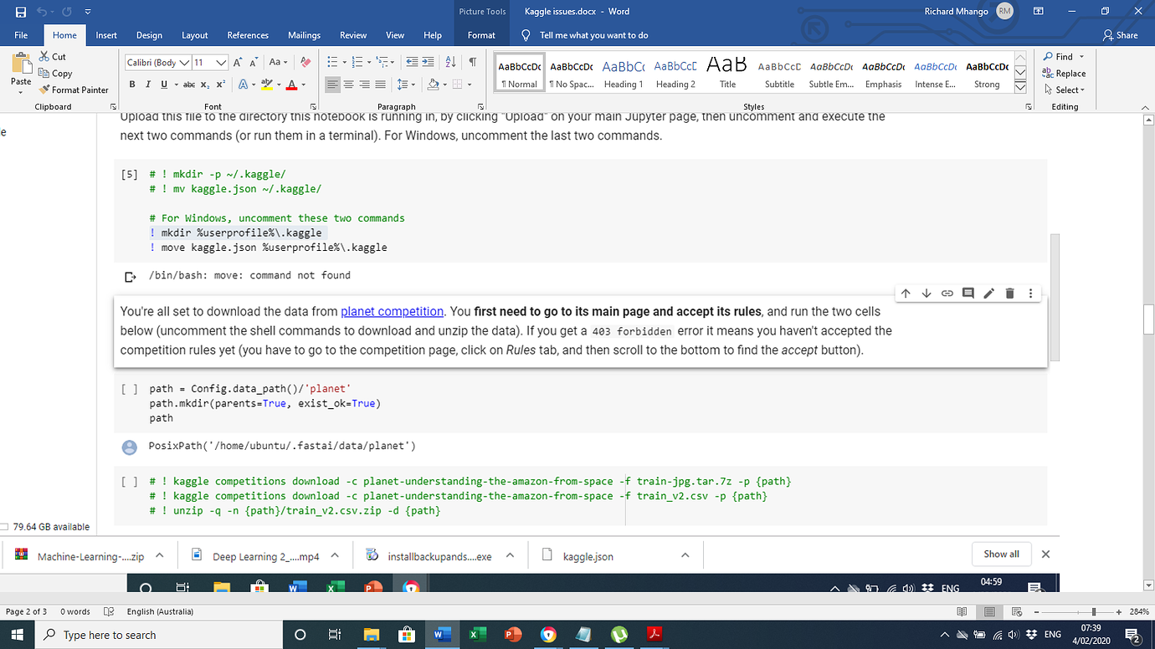Open the Line and Paragraph Spacing dropdown
Viewport: 1155px width, 649px height.
[x=407, y=84]
